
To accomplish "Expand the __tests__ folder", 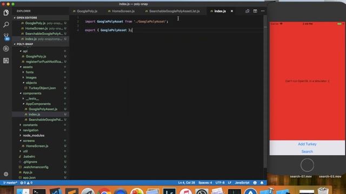I will click(32, 99).
